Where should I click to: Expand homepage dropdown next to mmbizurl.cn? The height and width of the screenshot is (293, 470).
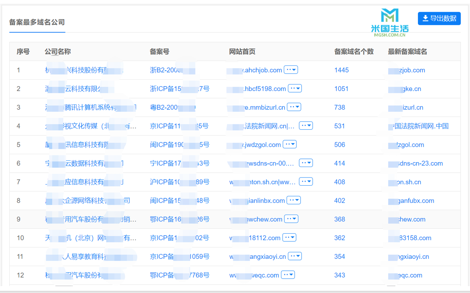coord(294,107)
